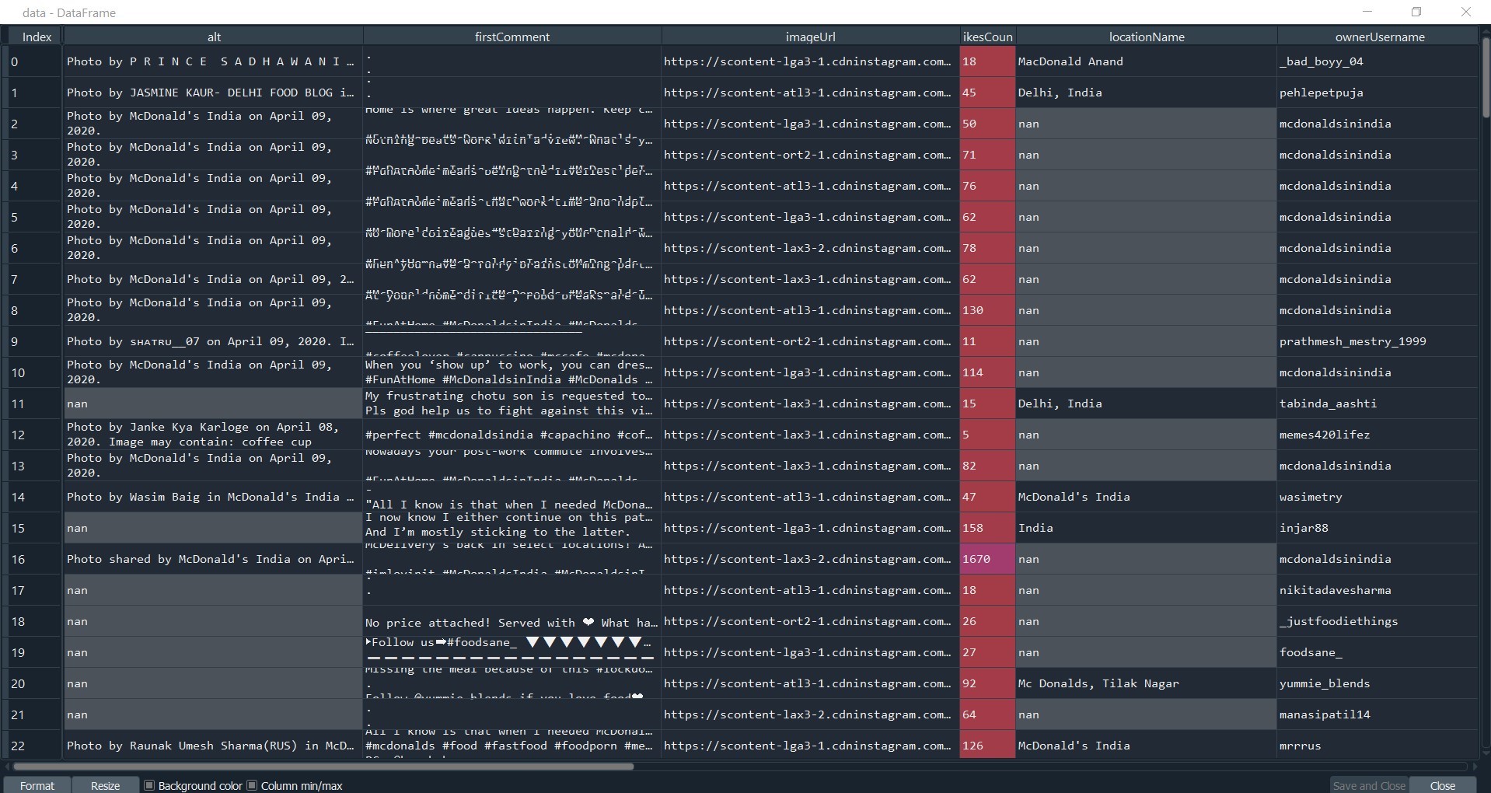Select row index 22
Screen dimensions: 1491x793
35,746
